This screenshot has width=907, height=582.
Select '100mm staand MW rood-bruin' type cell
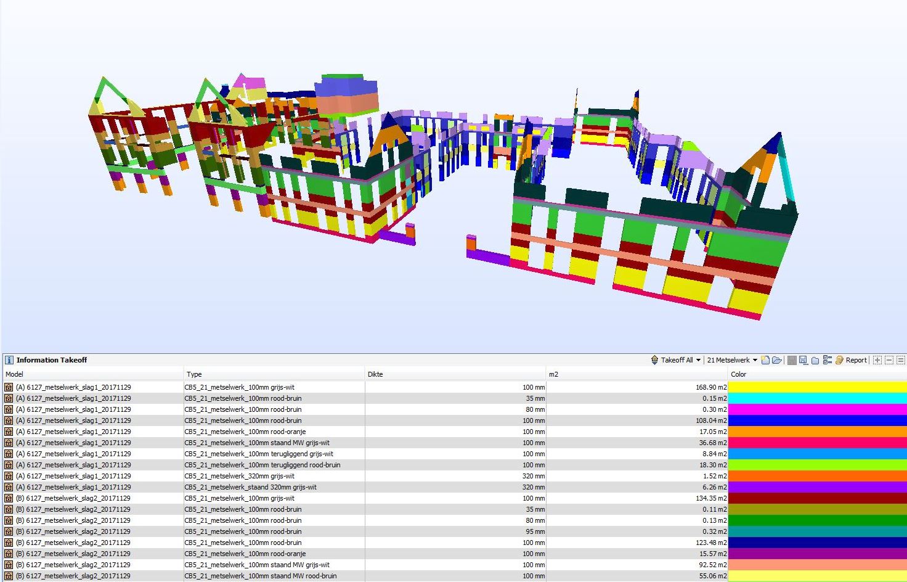274,576
